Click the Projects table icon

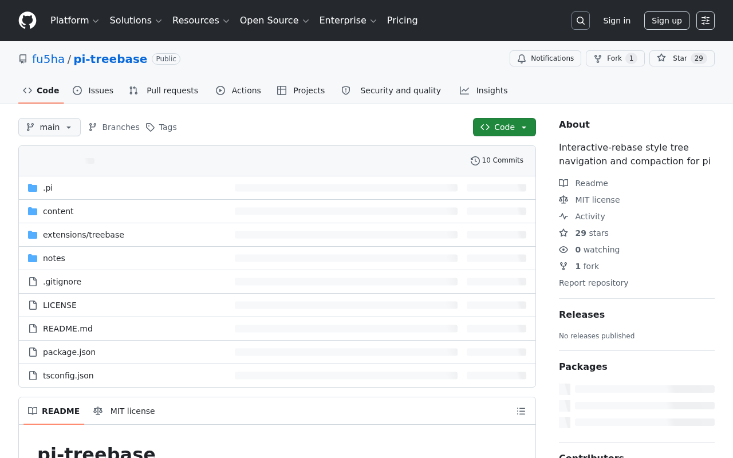pyautogui.click(x=282, y=90)
